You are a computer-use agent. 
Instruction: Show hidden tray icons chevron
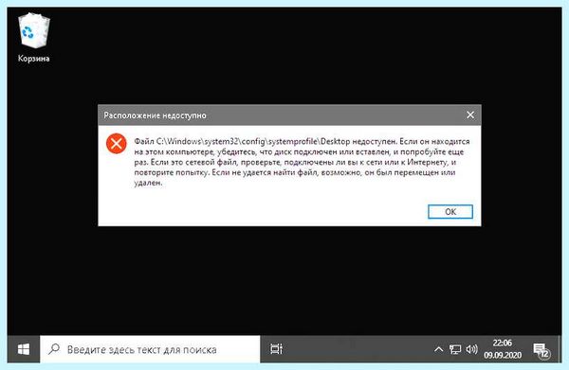[438, 349]
